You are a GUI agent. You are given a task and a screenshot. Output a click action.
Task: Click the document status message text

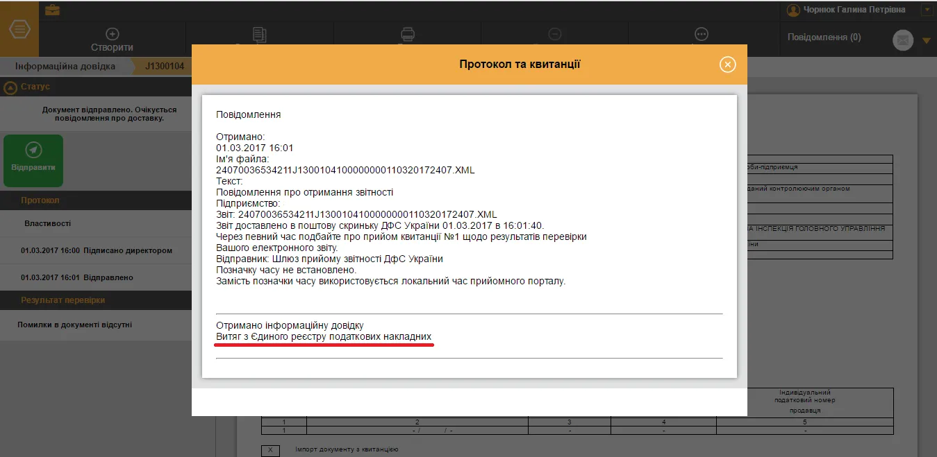pos(109,114)
